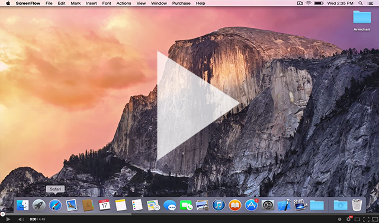Click the battery indicator in the menu bar

(x=319, y=3)
